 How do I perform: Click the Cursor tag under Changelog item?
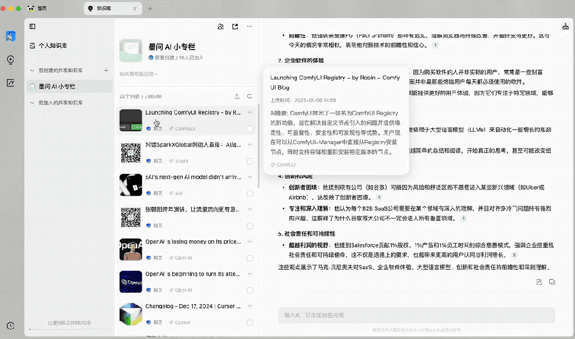[180, 322]
